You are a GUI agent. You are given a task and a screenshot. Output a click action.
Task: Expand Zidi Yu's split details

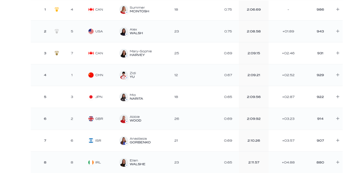(338, 75)
